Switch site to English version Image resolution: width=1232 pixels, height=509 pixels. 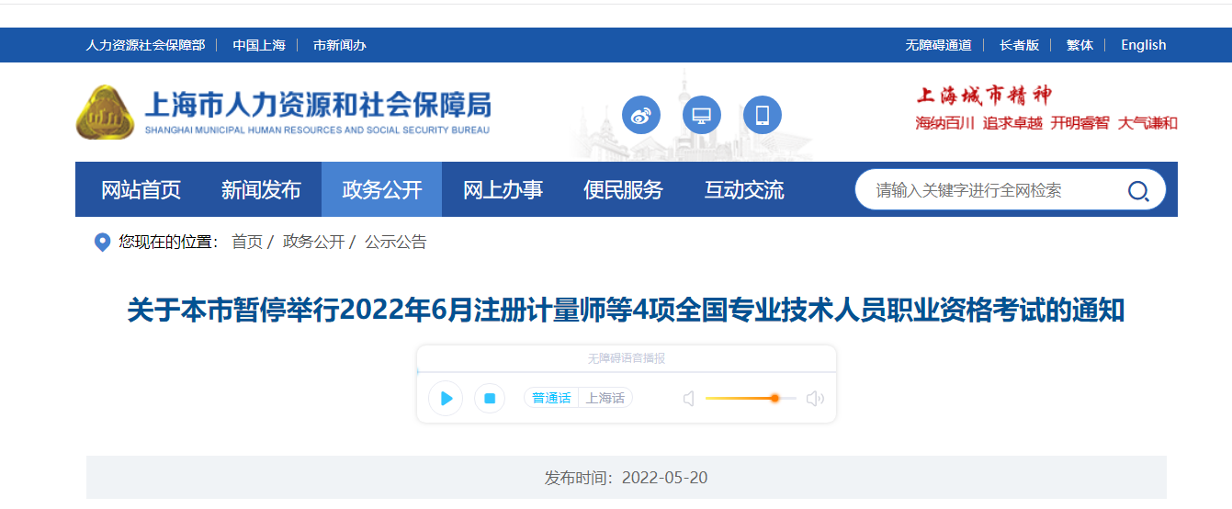1143,45
